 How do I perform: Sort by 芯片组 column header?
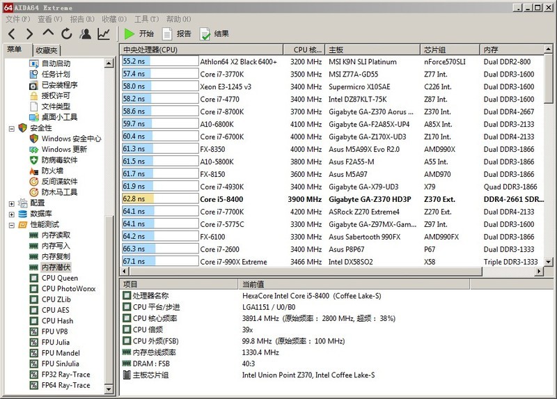click(450, 49)
